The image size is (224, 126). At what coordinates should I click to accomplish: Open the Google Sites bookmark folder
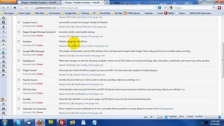click(69, 13)
